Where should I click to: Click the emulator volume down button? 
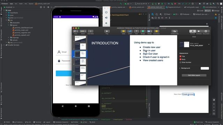[x=106, y=23]
